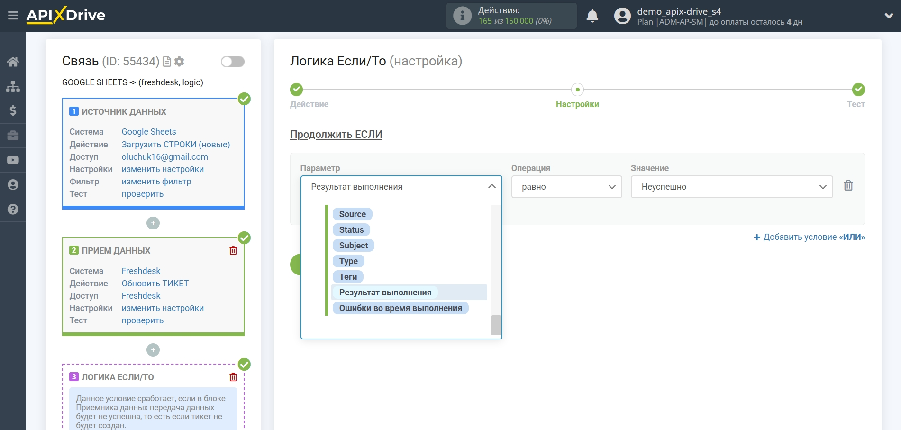The height and width of the screenshot is (430, 901).
Task: Open the Значение Неуспешно dropdown
Action: click(732, 187)
